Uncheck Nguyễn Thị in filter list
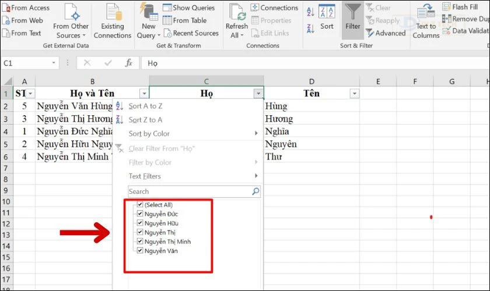Screen dimensions: 490x291 click(x=140, y=232)
